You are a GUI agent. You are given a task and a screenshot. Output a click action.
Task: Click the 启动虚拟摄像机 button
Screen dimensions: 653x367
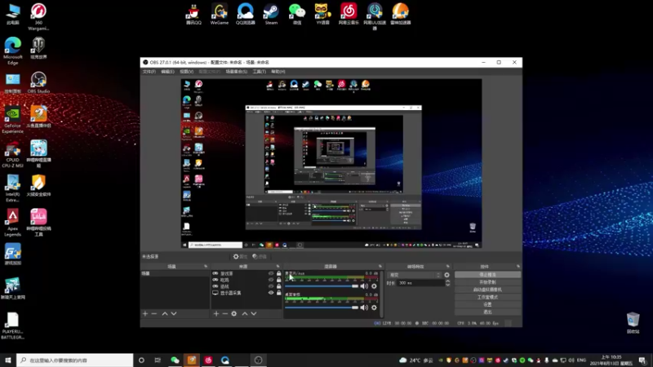(487, 290)
